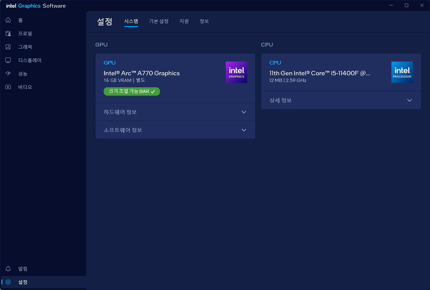The image size is (430, 290).
Task: Click the 디스플레이 monitor icon in sidebar
Action: (x=8, y=60)
